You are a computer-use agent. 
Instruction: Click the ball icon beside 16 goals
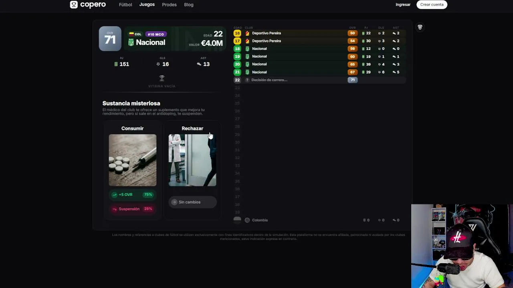(158, 64)
